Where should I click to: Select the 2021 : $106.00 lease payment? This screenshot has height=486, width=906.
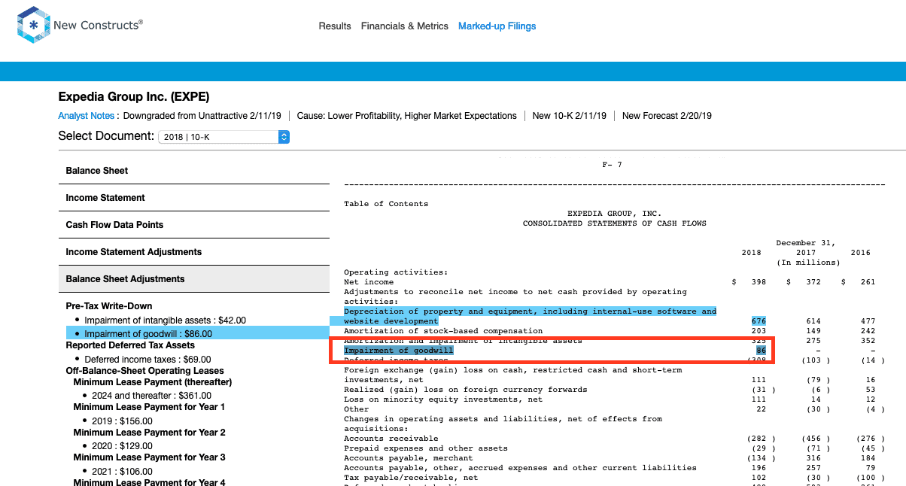(122, 472)
